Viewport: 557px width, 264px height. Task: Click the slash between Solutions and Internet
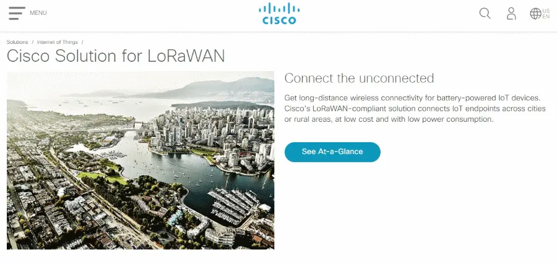[x=32, y=42]
